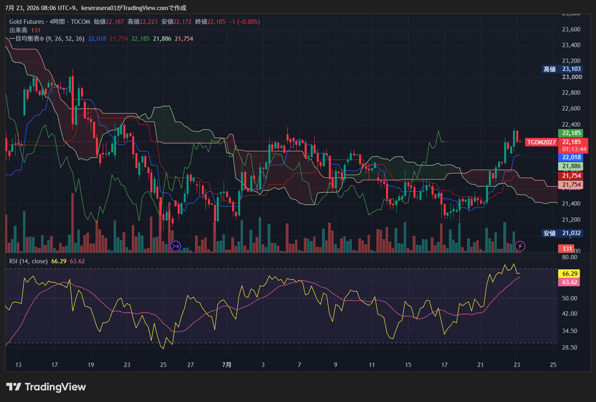Click the 13 date label on time axis
This screenshot has width=596, height=402.
pos(19,365)
